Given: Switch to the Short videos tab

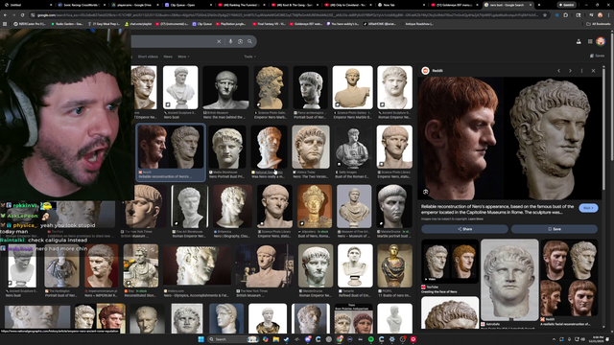Looking at the screenshot, I should 148,57.
